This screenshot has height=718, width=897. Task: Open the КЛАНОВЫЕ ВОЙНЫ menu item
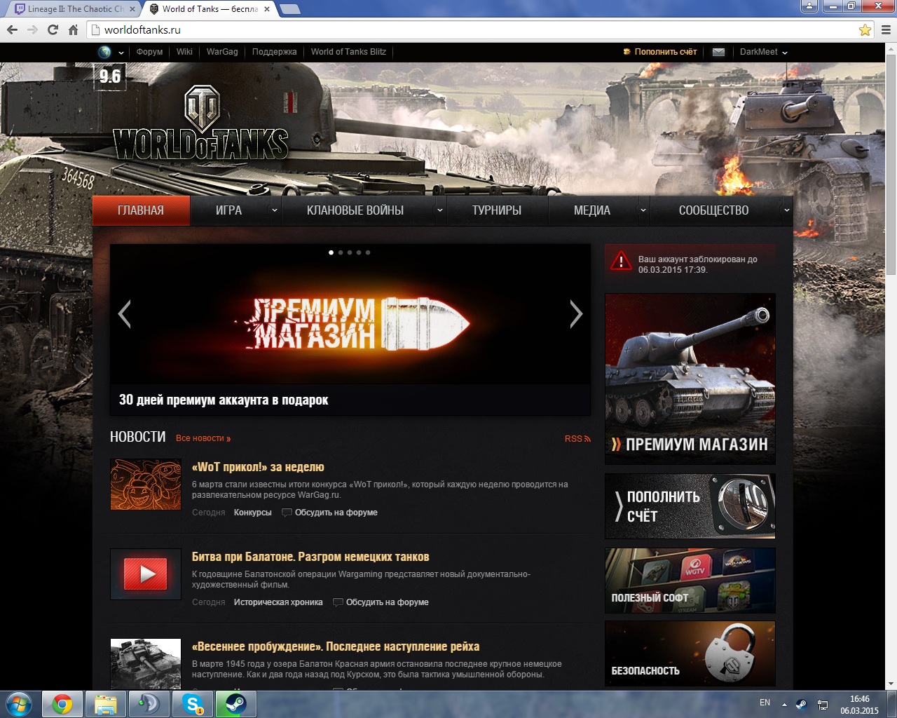tap(355, 210)
